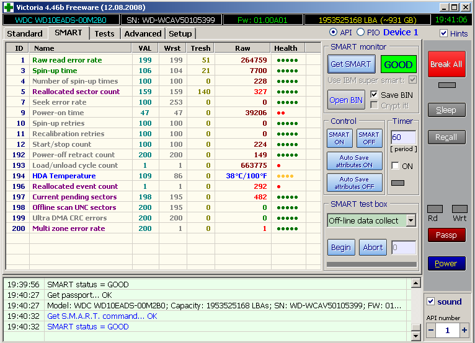This screenshot has width=475, height=343.
Task: Turn SMART OFF in Control panel
Action: pyautogui.click(x=369, y=138)
